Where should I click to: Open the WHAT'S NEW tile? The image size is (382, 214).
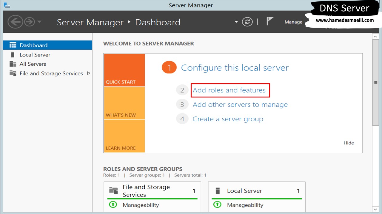pyautogui.click(x=124, y=103)
